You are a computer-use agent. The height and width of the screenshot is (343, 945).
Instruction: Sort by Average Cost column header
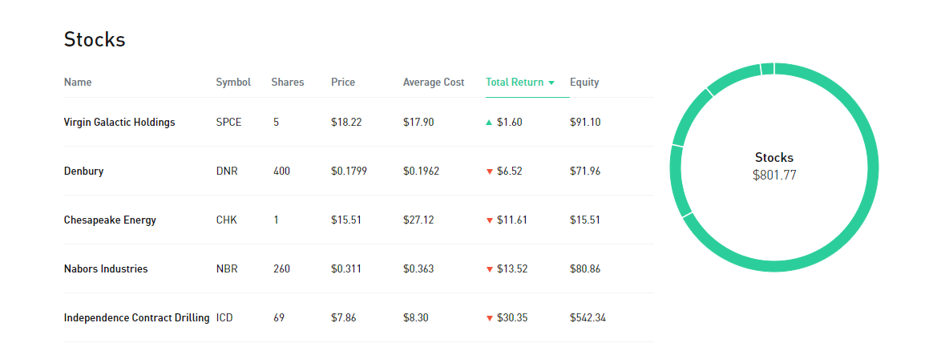[434, 83]
